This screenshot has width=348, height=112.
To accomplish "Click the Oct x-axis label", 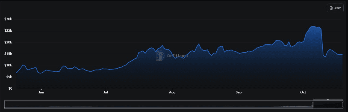I will tap(303, 93).
